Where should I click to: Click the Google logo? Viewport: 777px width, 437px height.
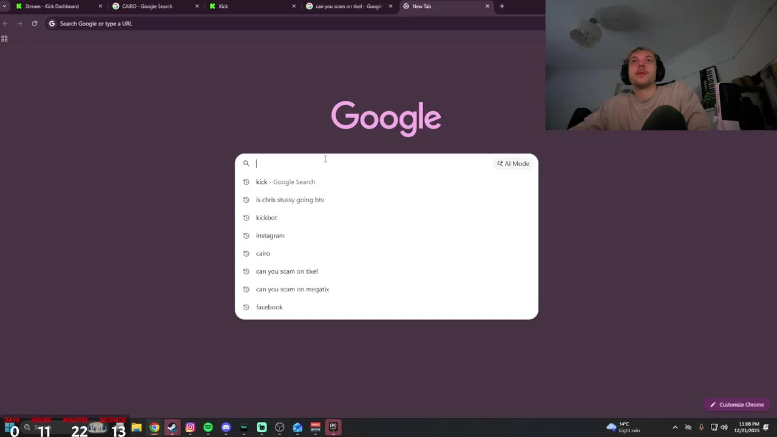coord(386,118)
